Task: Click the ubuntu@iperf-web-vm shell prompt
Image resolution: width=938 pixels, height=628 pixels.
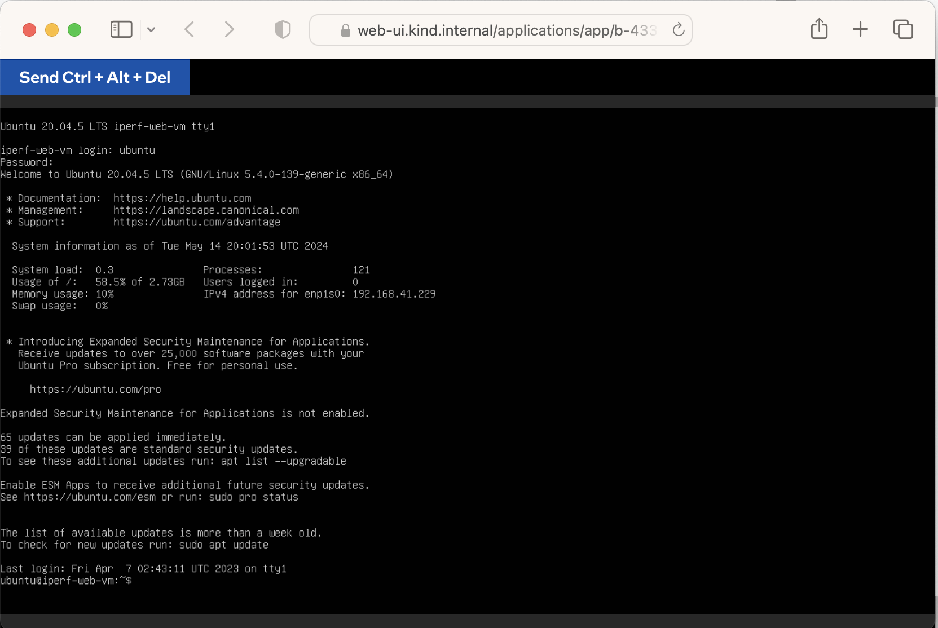Action: (66, 581)
